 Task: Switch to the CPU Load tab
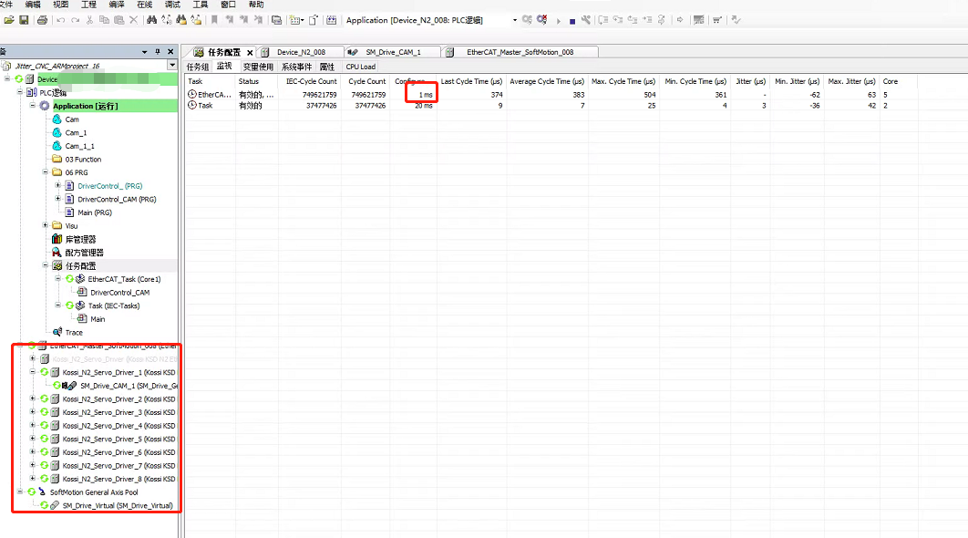[x=360, y=67]
